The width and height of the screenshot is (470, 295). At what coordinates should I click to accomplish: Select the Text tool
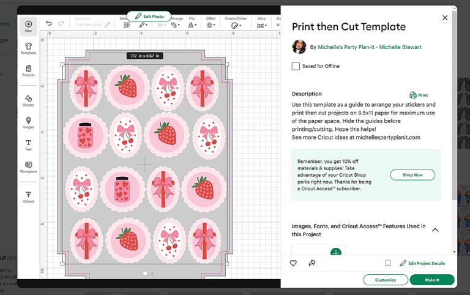click(x=29, y=145)
